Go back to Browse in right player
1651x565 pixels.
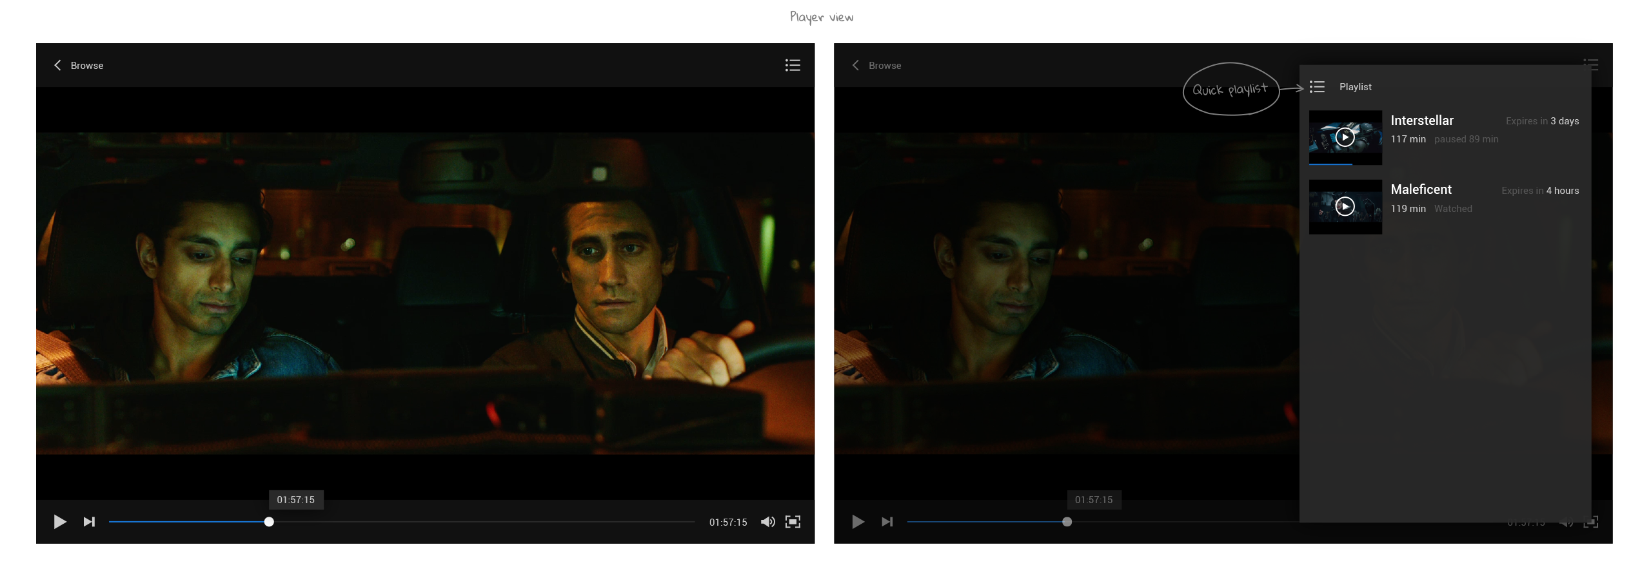click(876, 65)
